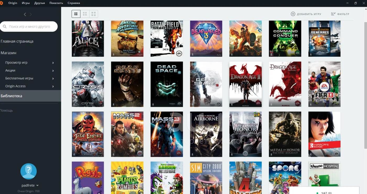This screenshot has width=367, height=194.
Task: Select the Medal of Honor Pacific Assault tile
Action: (285, 134)
